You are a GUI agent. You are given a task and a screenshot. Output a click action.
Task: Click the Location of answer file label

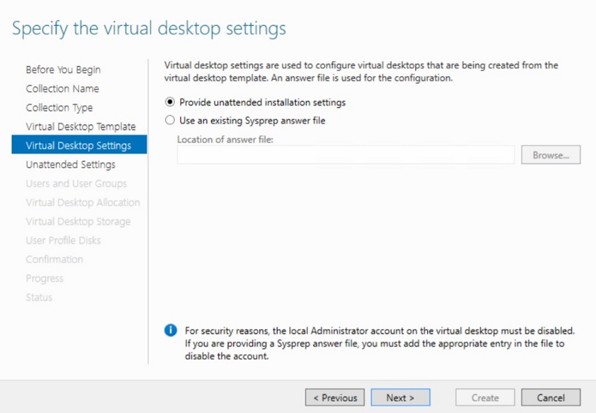click(x=225, y=140)
